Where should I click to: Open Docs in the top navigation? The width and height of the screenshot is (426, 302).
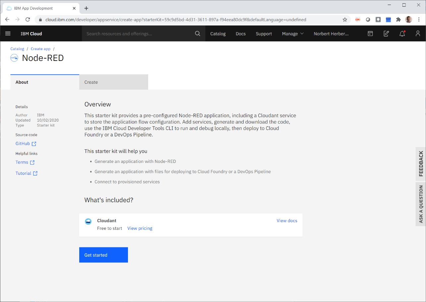tap(241, 33)
